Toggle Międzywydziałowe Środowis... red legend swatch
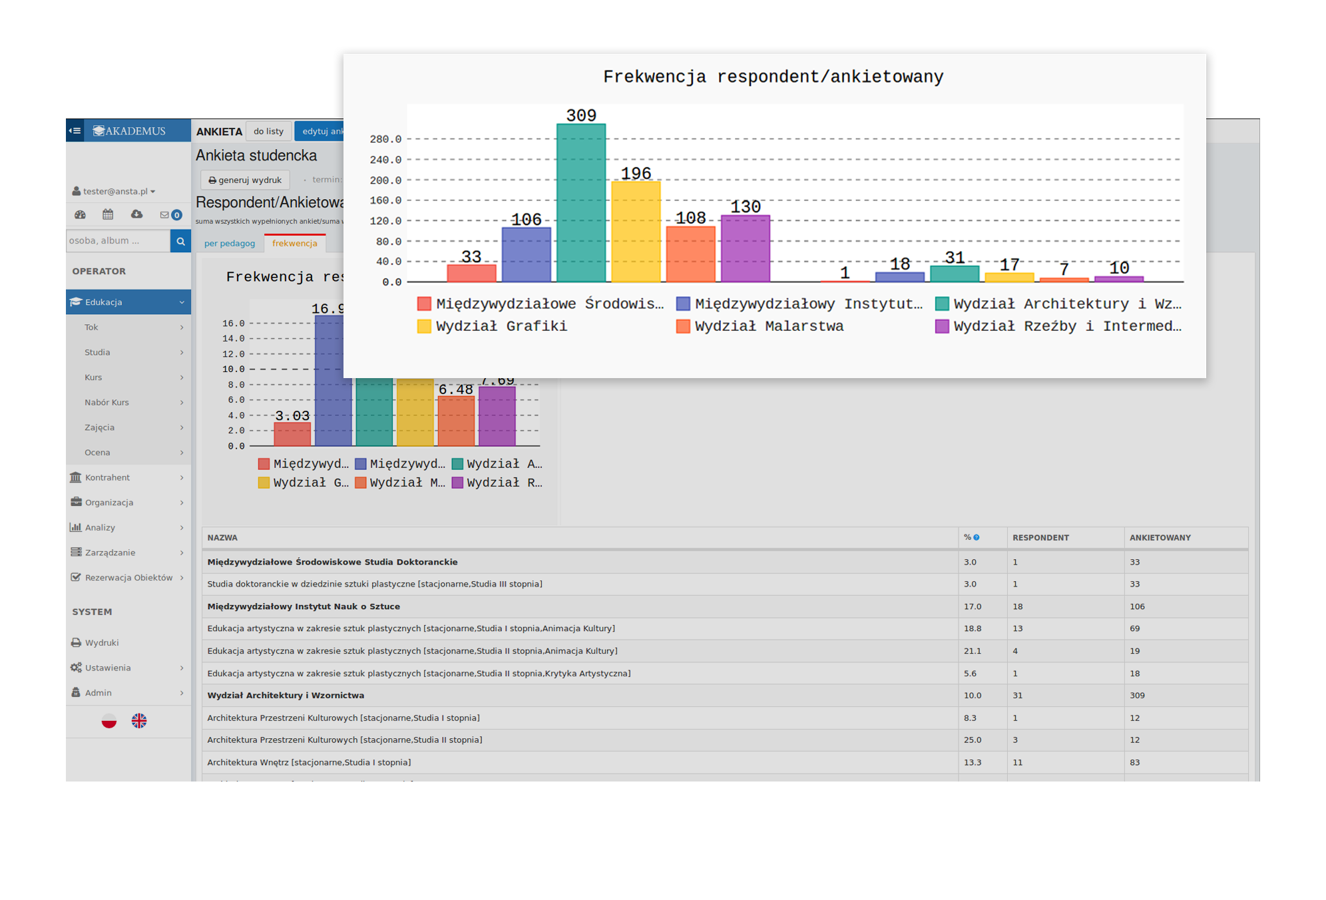This screenshot has width=1326, height=900. 423,304
